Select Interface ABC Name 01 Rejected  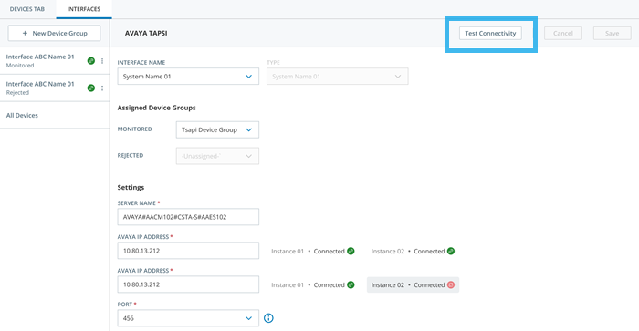coord(55,88)
